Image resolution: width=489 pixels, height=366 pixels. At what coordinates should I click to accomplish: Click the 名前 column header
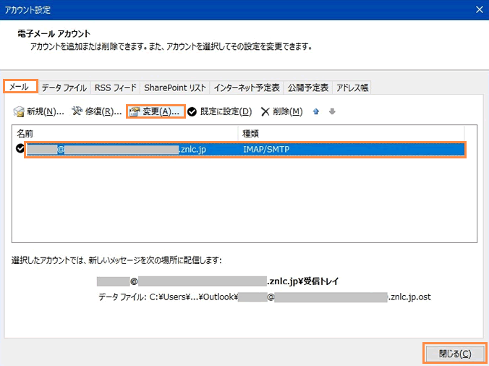point(125,134)
